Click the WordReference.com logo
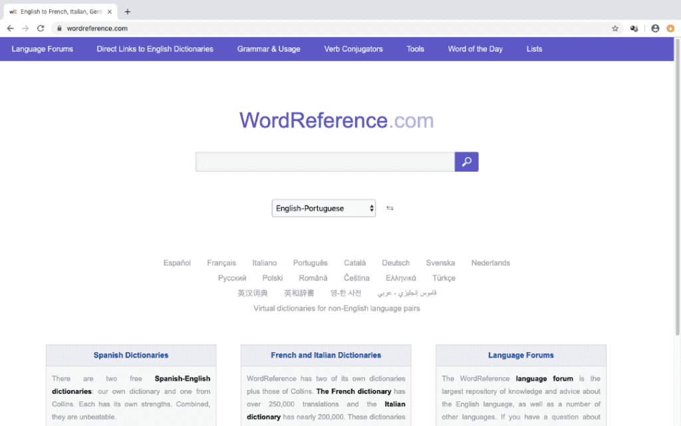The height and width of the screenshot is (426, 681). [x=337, y=120]
